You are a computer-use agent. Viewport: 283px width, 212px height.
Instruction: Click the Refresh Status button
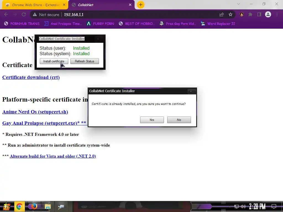(85, 61)
